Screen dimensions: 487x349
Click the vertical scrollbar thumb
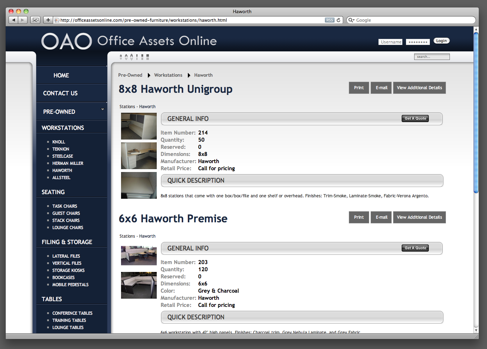[476, 112]
